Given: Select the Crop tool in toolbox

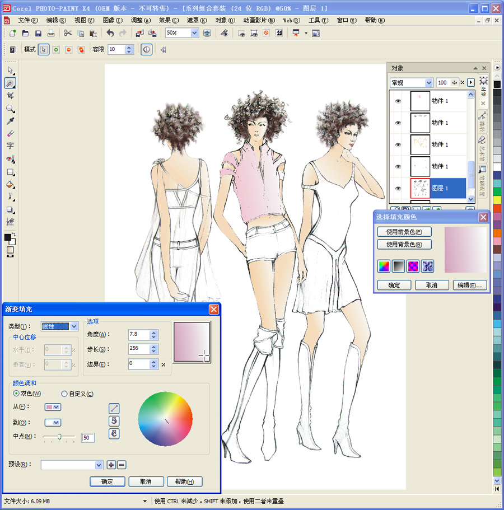Looking at the screenshot, I should tap(11, 96).
